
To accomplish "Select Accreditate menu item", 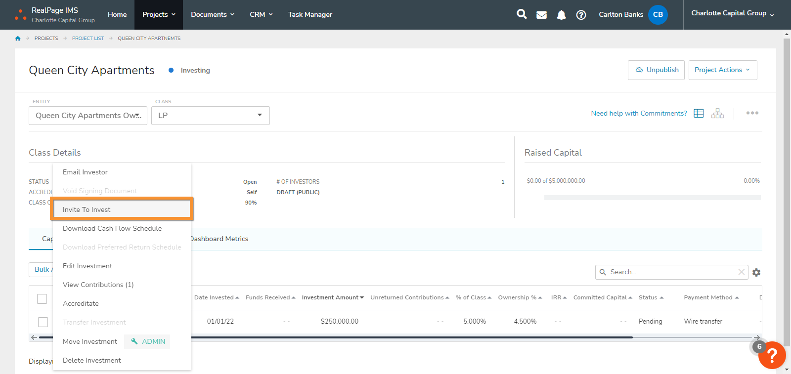I will click(122, 303).
